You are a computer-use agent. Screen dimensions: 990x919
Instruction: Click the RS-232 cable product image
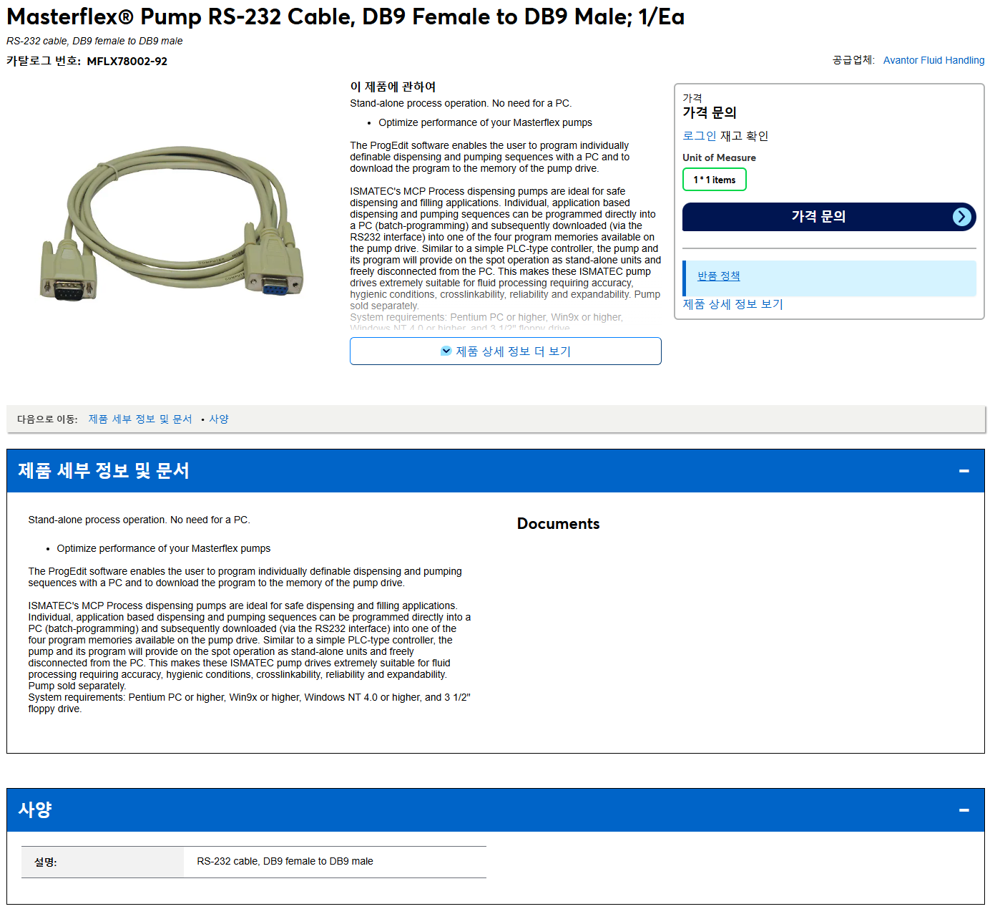172,223
